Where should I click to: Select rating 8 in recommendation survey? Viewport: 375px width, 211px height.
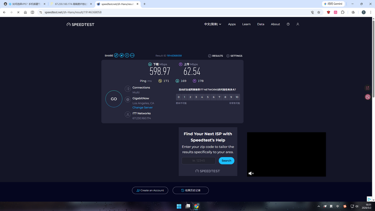225,97
